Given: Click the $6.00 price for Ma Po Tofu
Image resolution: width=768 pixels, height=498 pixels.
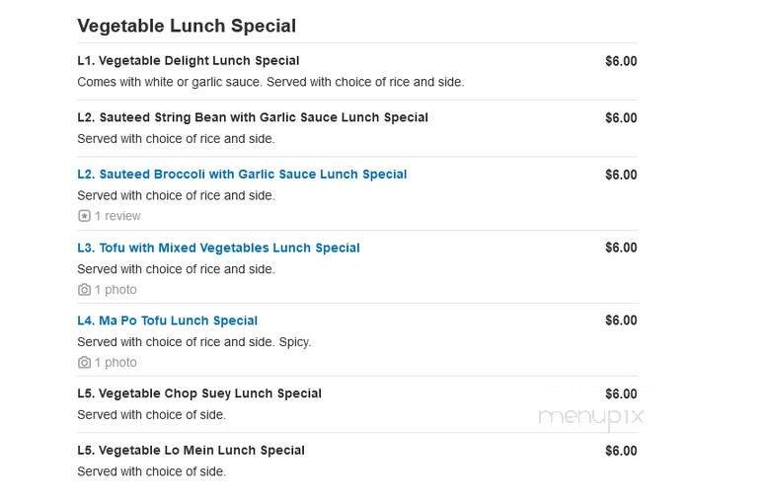Looking at the screenshot, I should click(x=621, y=320).
